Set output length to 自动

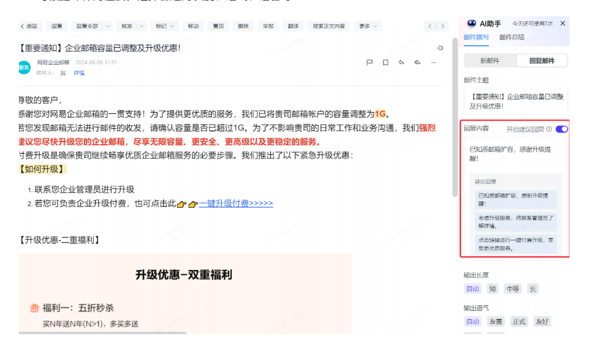(x=472, y=289)
